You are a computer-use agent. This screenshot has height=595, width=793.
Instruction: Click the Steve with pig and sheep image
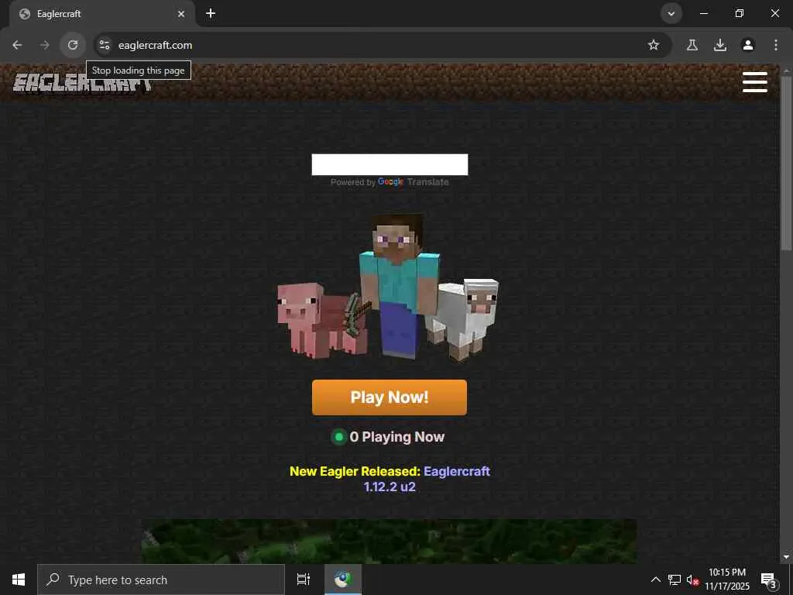pos(389,287)
